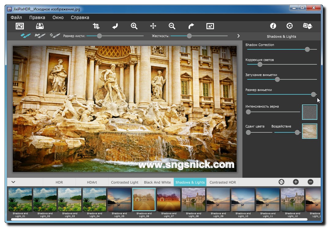Click the JixiPixHDR title bar app icon
This screenshot has width=328, height=228.
coord(9,9)
